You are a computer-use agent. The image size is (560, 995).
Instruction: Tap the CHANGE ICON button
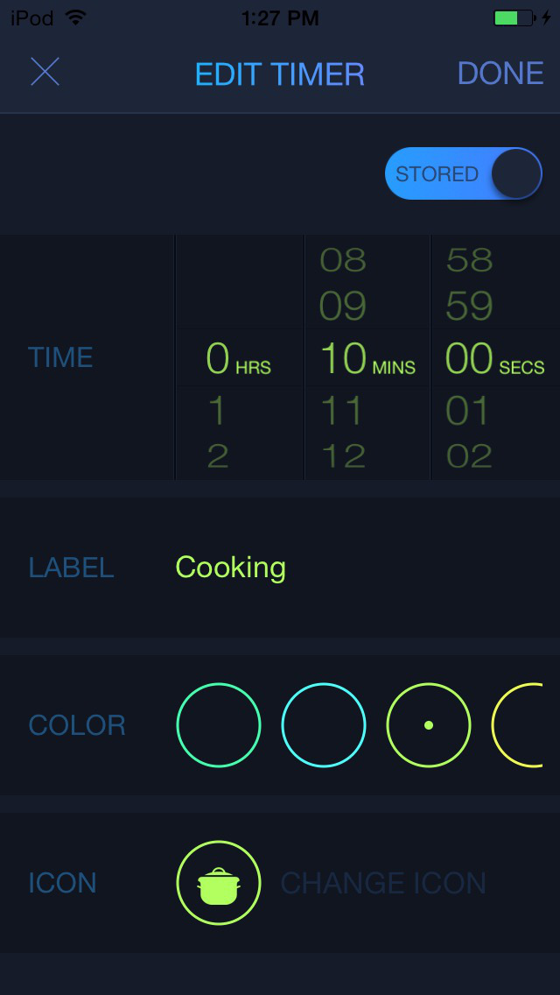383,883
